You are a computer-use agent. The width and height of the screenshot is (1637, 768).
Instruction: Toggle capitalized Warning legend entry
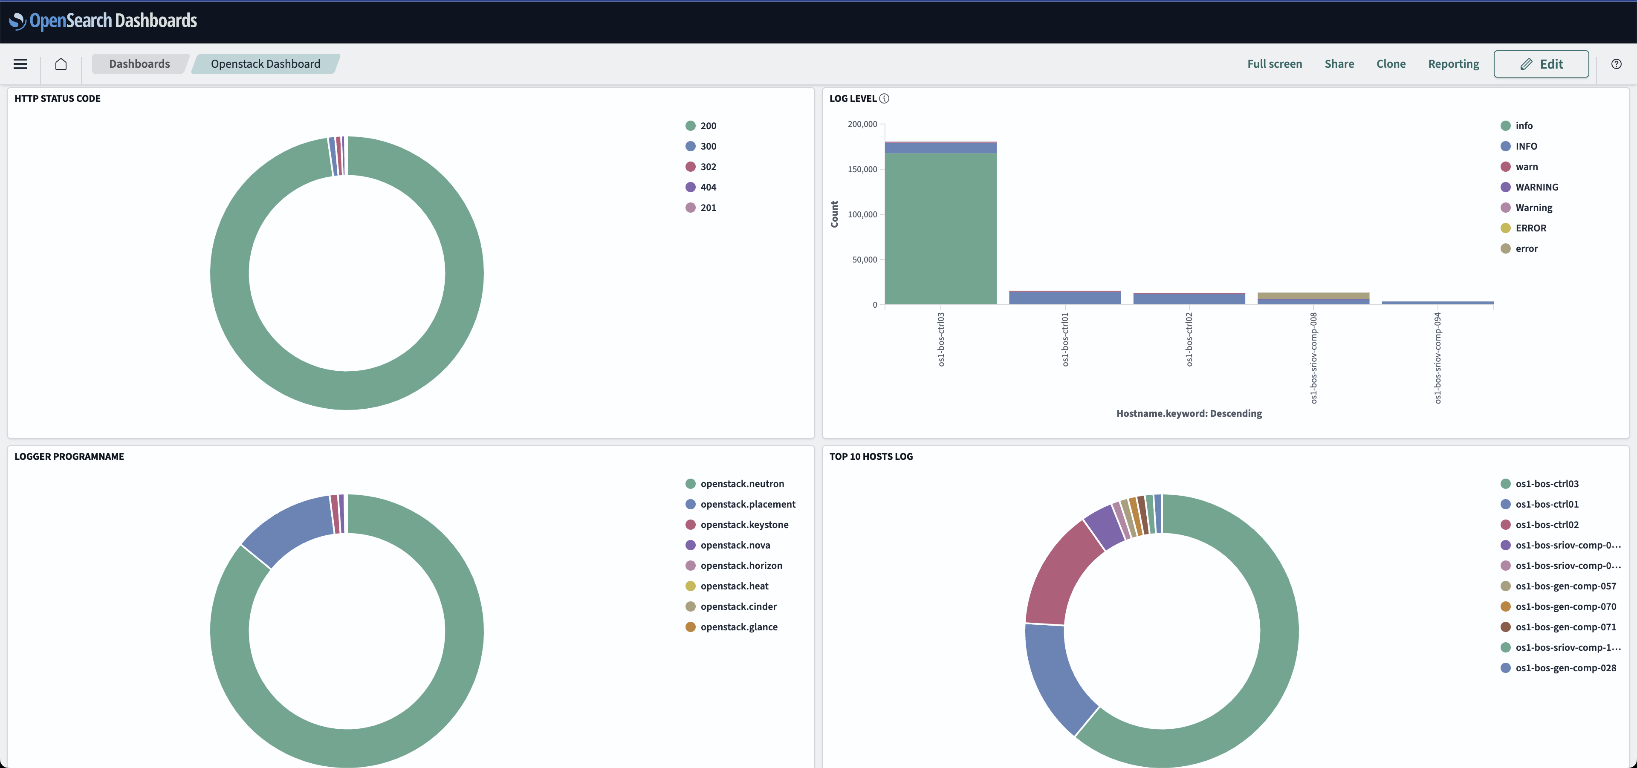tap(1526, 208)
